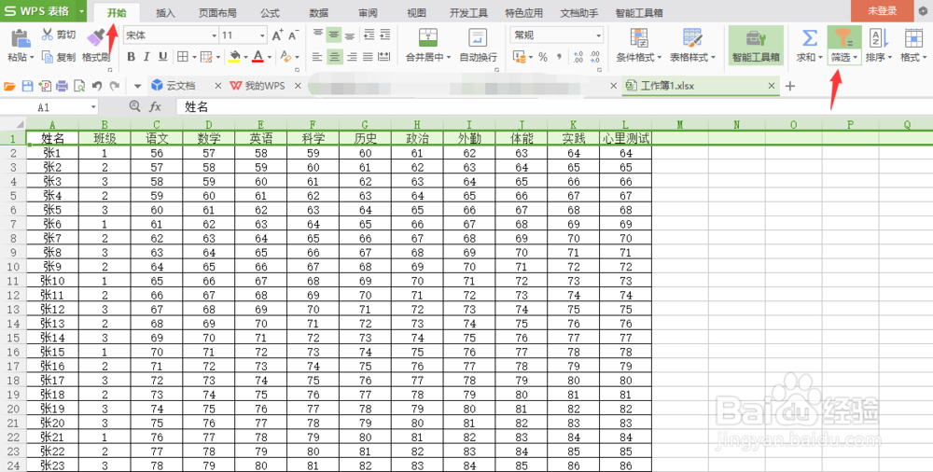This screenshot has width=933, height=472.
Task: Switch to the 公式 (Formulas) tab
Action: pos(271,13)
